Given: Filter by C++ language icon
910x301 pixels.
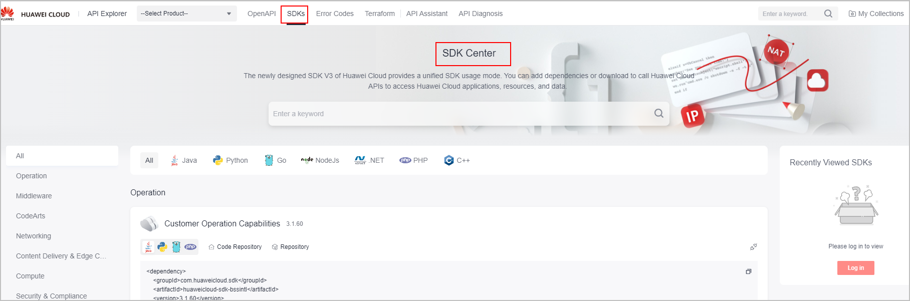Looking at the screenshot, I should tap(448, 160).
